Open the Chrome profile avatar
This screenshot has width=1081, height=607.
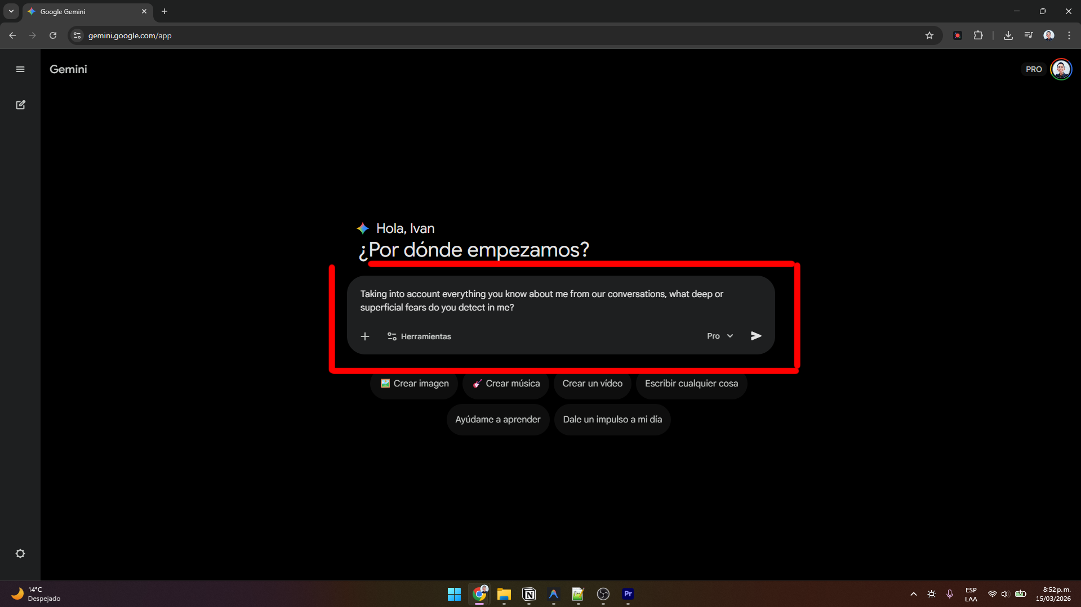(1049, 35)
